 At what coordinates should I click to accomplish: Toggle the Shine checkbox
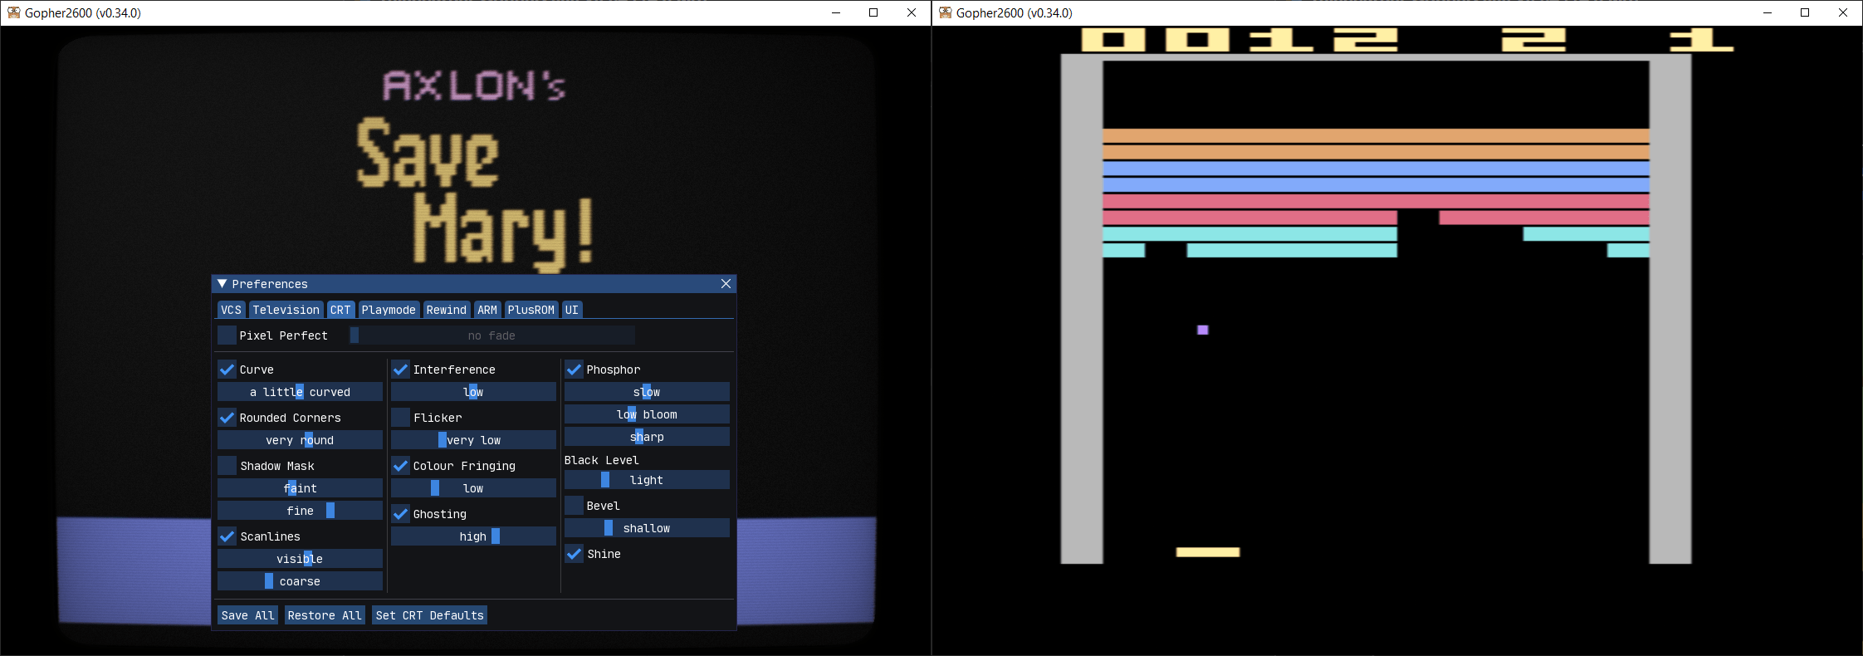coord(574,554)
